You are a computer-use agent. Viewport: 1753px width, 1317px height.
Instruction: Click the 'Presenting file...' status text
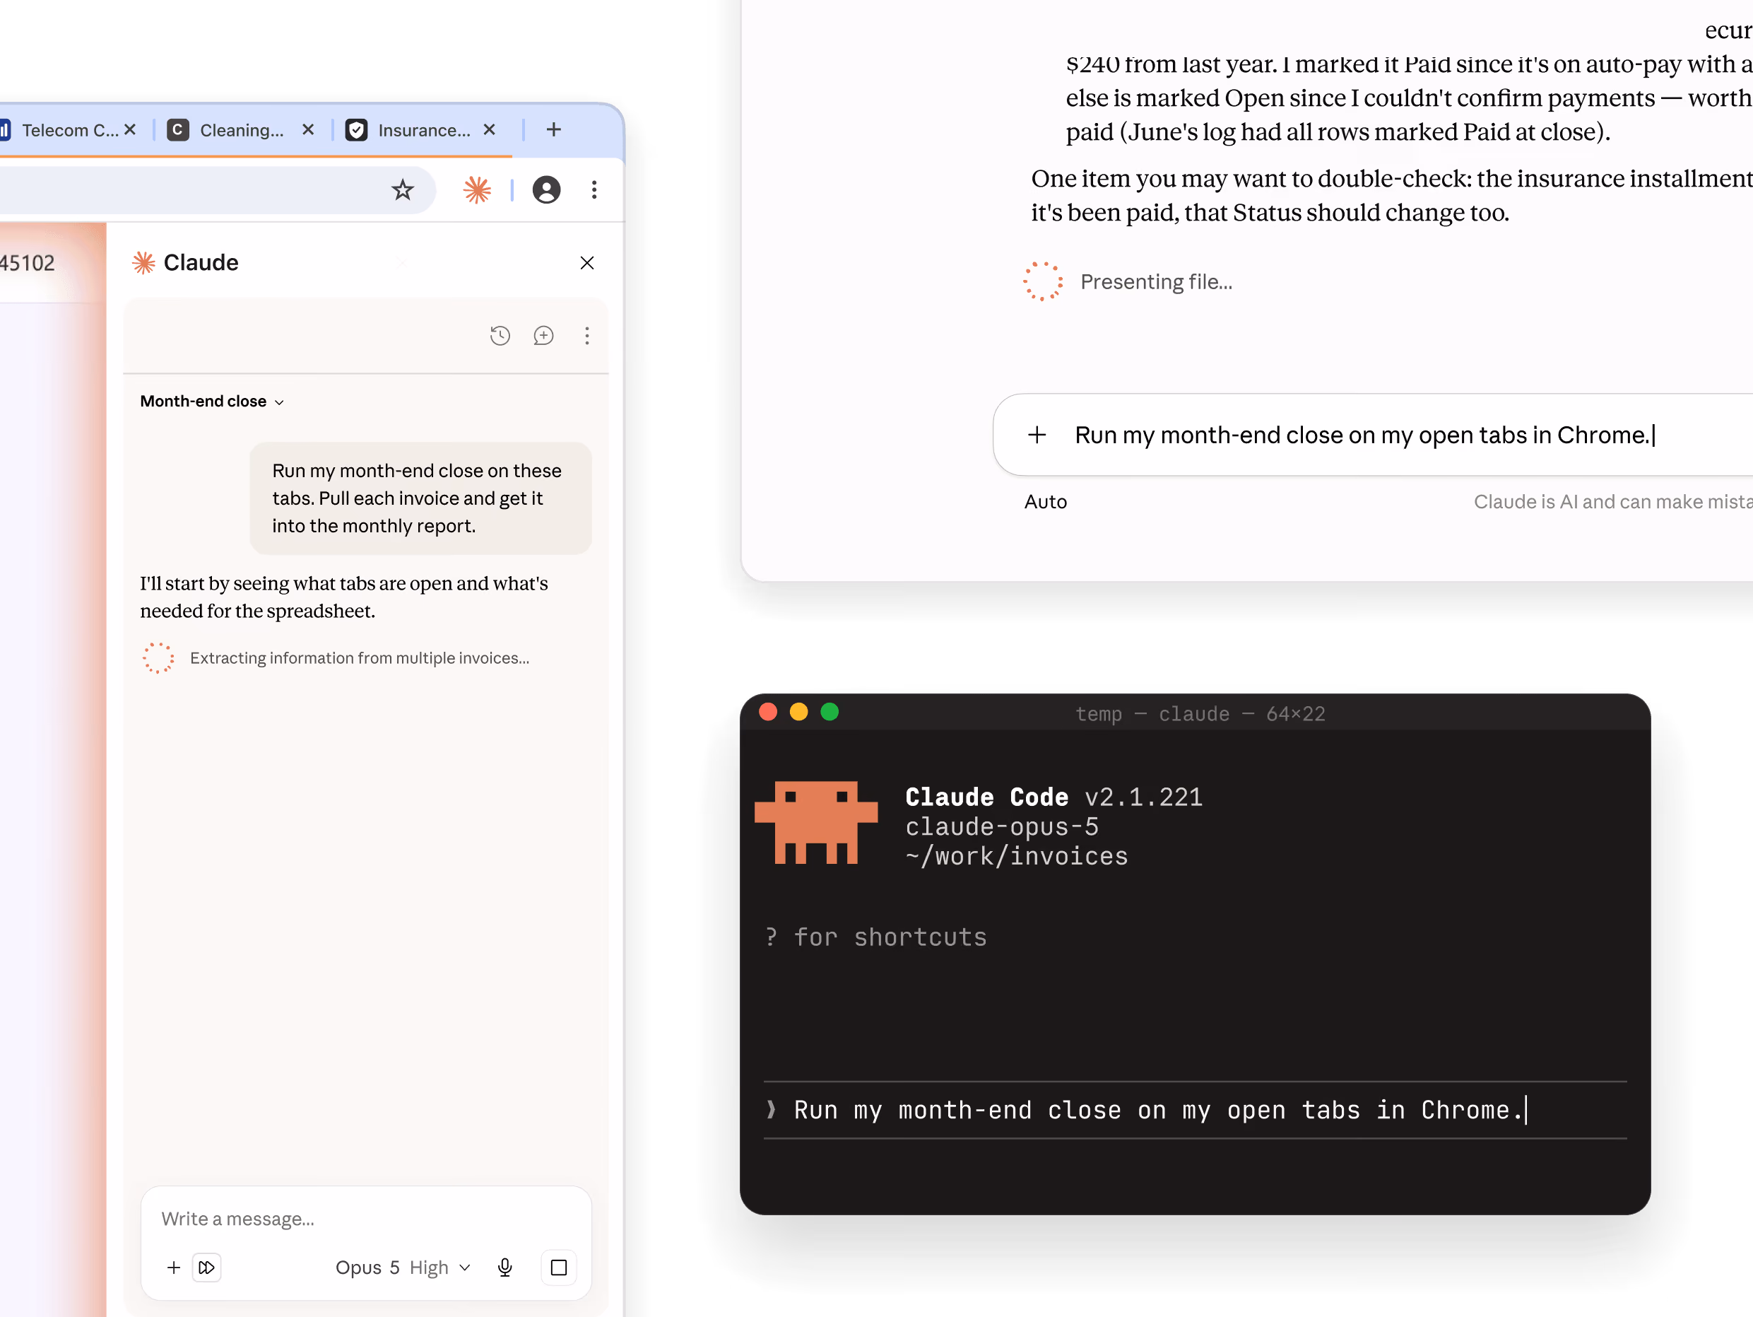coord(1157,282)
